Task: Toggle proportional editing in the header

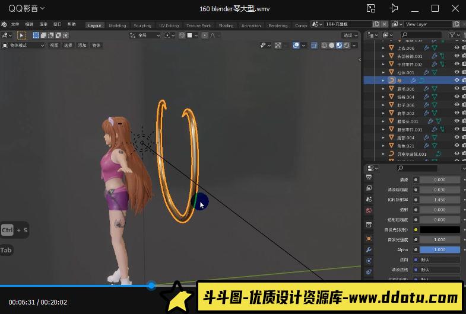Action: click(205, 36)
